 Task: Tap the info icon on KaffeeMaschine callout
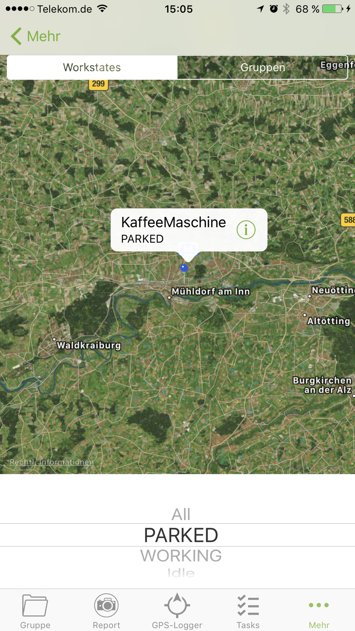click(x=246, y=230)
